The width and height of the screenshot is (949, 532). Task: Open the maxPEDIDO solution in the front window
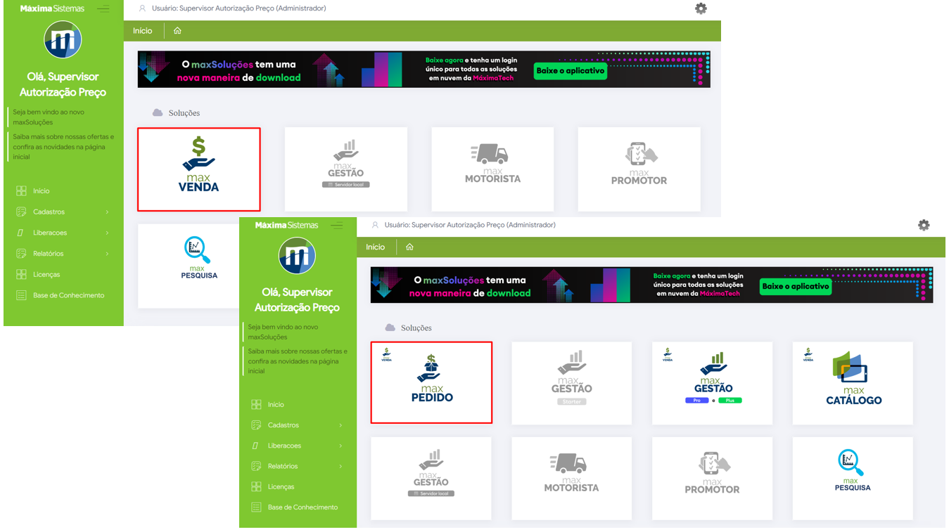click(x=431, y=382)
